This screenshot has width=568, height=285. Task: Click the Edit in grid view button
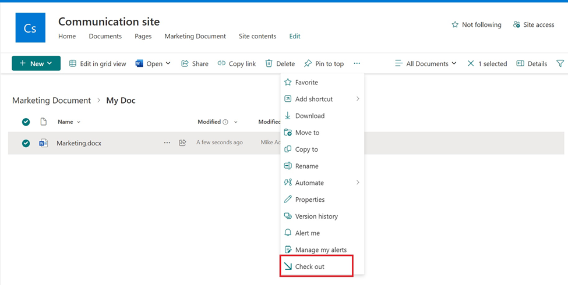coord(97,63)
